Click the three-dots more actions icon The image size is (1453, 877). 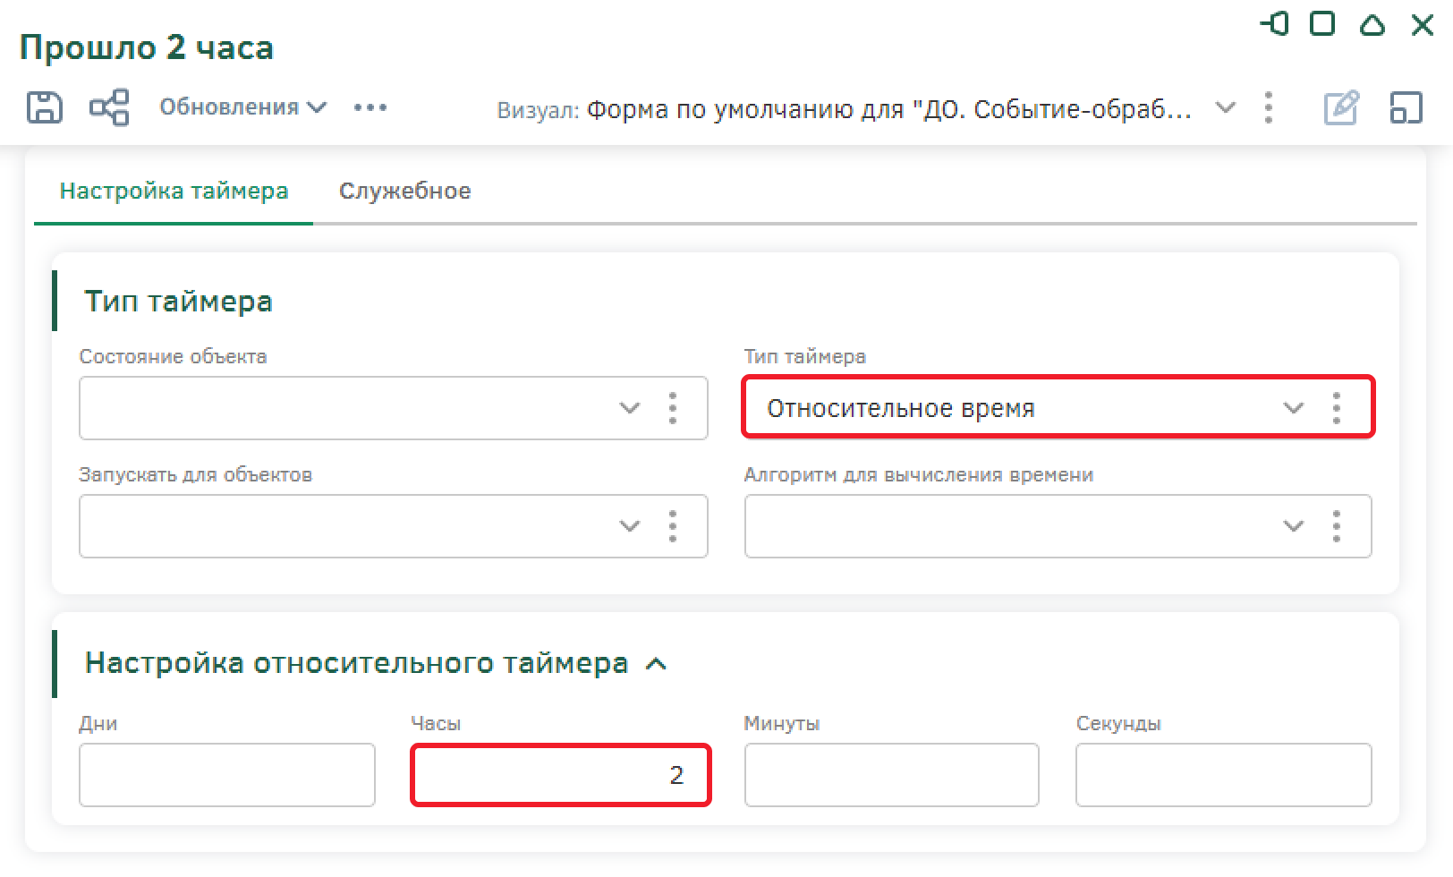coord(370,107)
